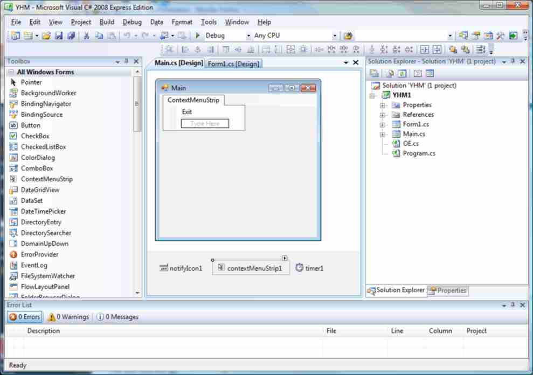Click the Save All toolbar icon
This screenshot has width=533, height=375.
pos(71,36)
